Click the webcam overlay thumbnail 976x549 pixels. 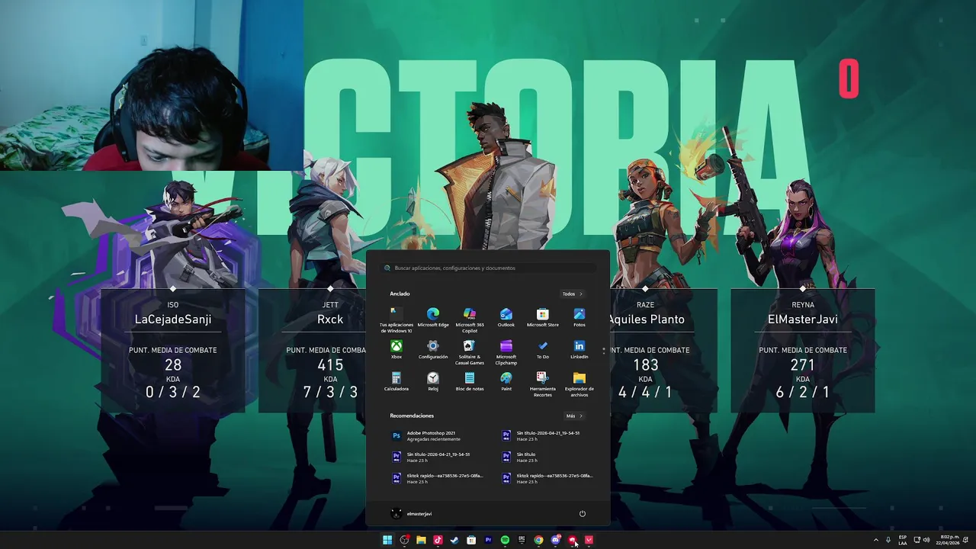pyautogui.click(x=152, y=85)
